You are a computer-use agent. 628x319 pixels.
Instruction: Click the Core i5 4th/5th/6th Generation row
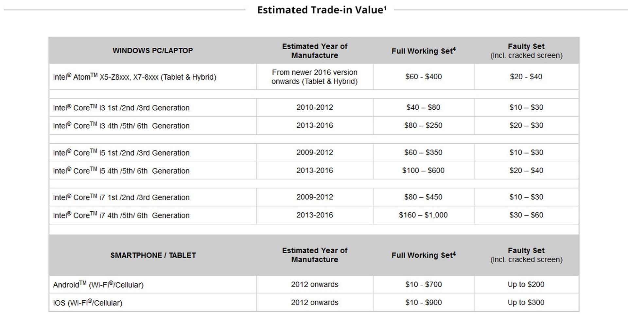314,170
